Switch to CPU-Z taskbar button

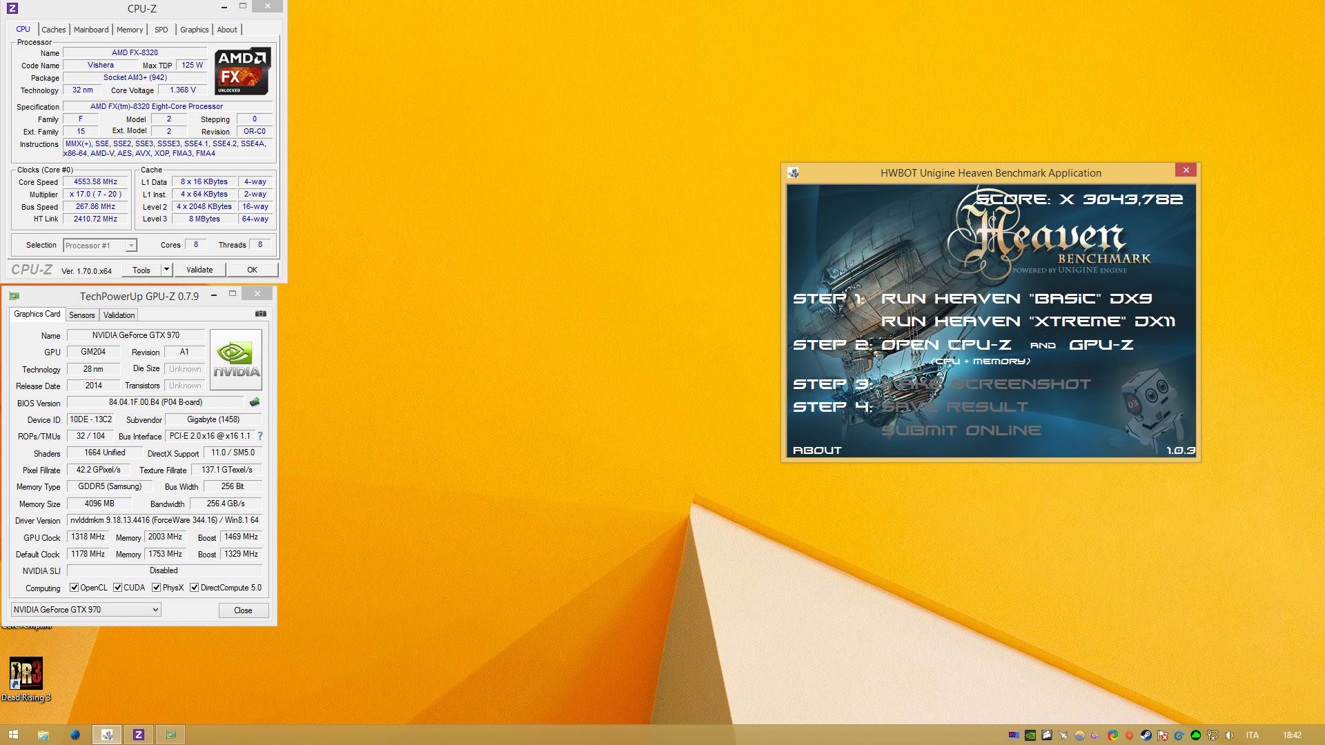click(139, 735)
